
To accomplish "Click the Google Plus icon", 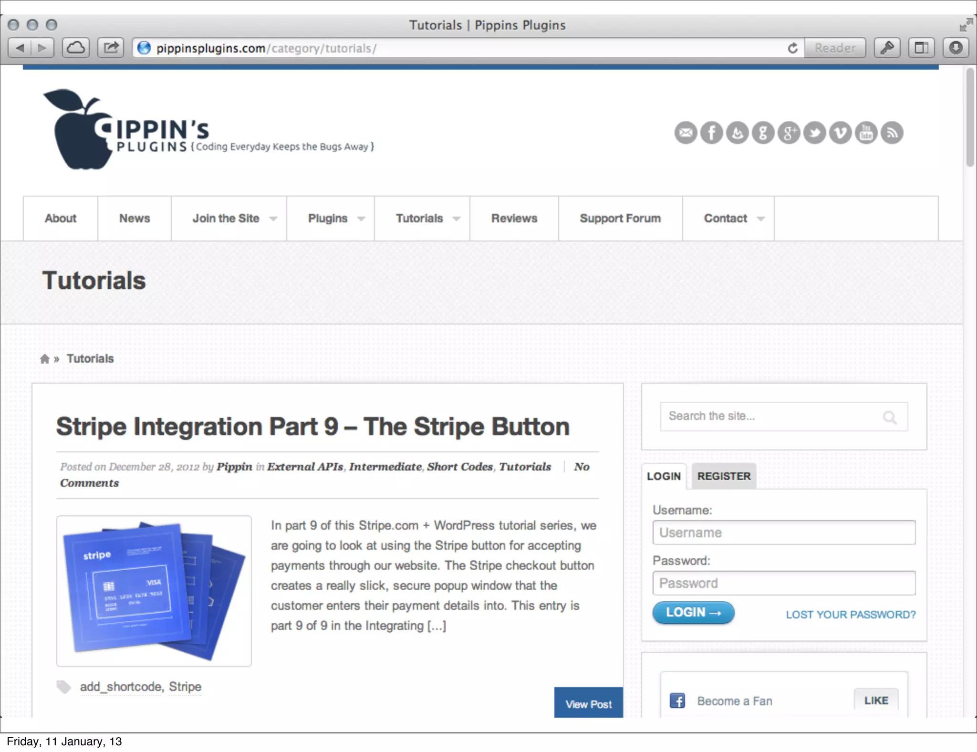I will [789, 133].
